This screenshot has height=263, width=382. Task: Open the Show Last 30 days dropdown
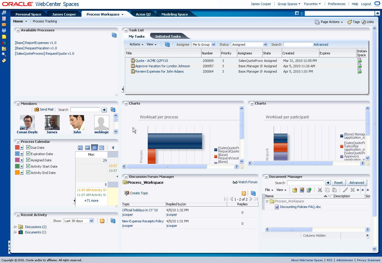78,221
